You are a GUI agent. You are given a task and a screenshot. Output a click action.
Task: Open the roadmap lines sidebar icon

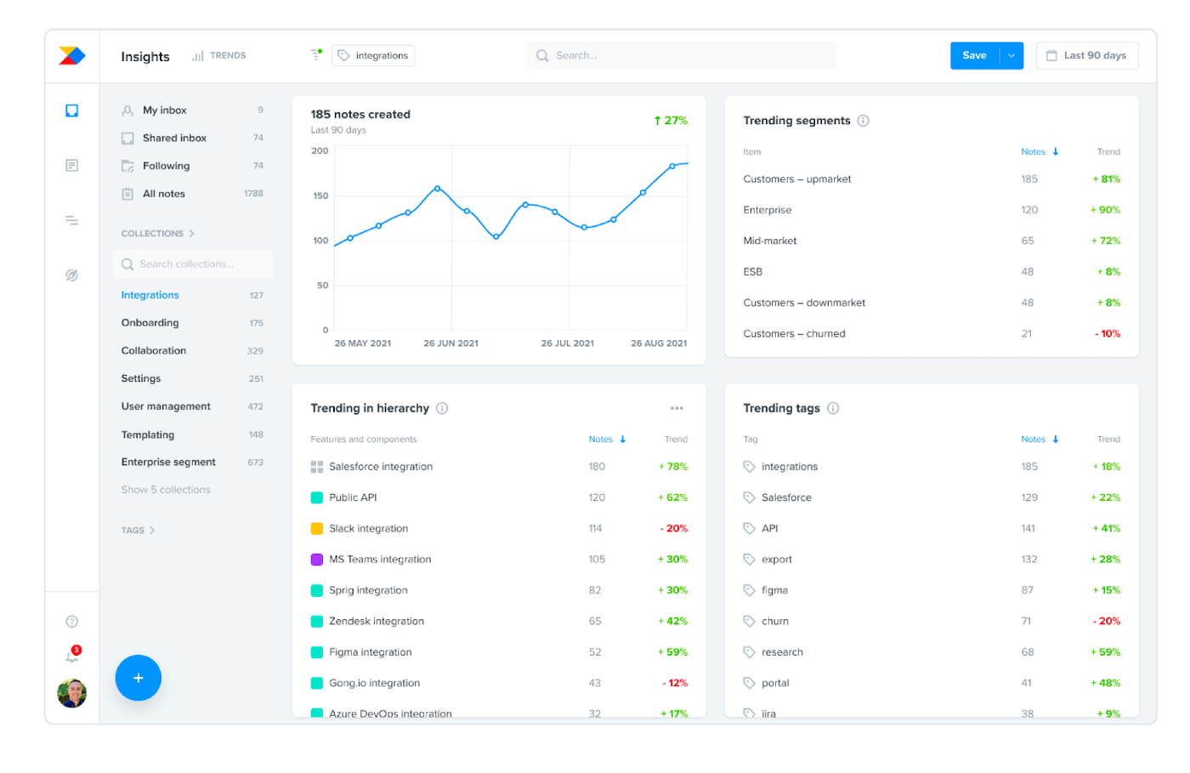click(72, 220)
